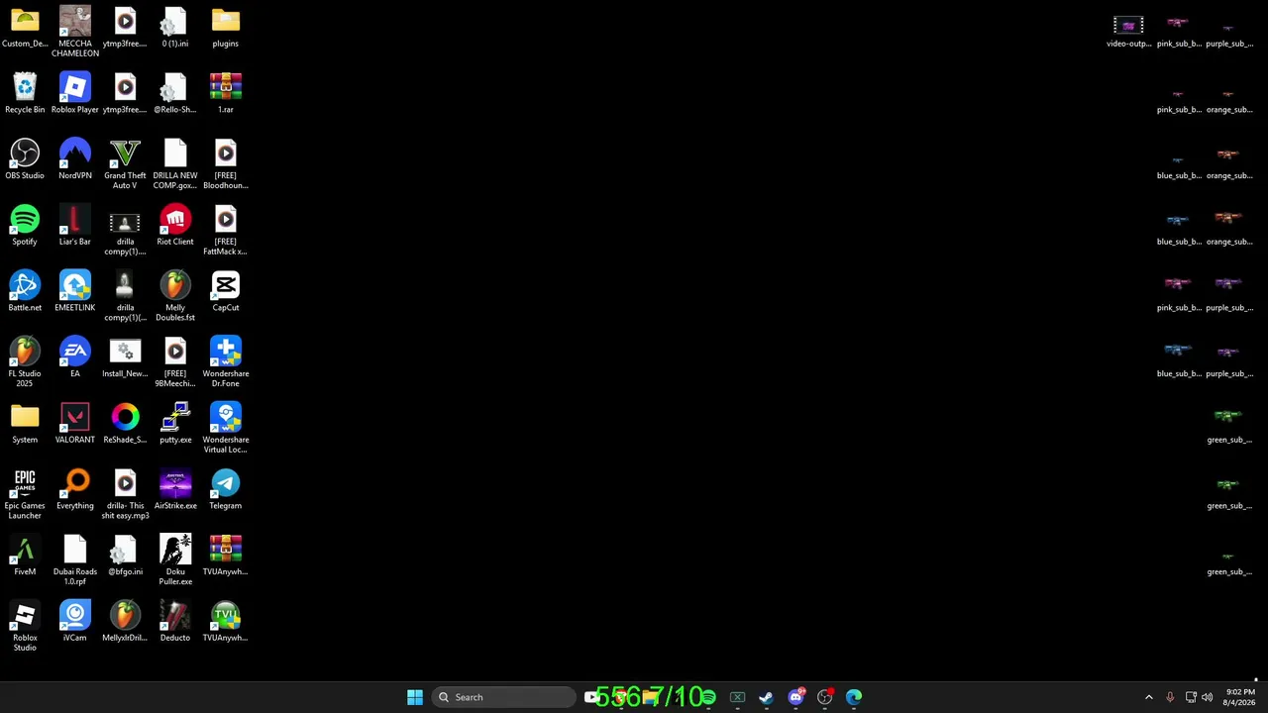The image size is (1268, 713).
Task: Select the @bfgo.ini file
Action: pos(125,556)
